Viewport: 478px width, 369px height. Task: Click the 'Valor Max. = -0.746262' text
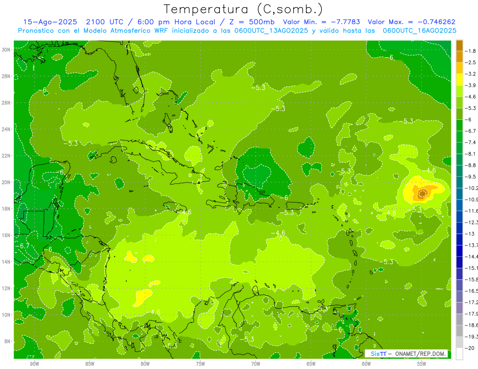click(x=411, y=22)
